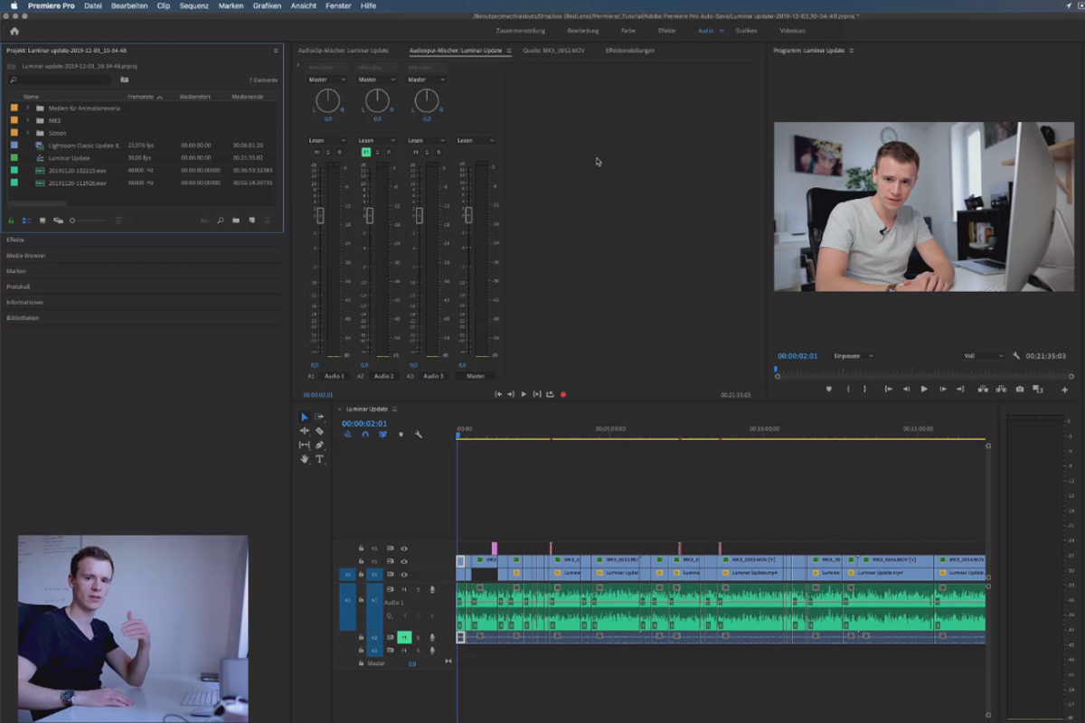Switch project panel to icon view
This screenshot has height=723, width=1085.
[42, 221]
